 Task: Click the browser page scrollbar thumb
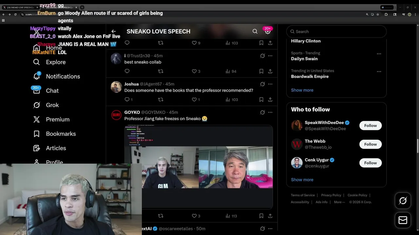point(417,146)
